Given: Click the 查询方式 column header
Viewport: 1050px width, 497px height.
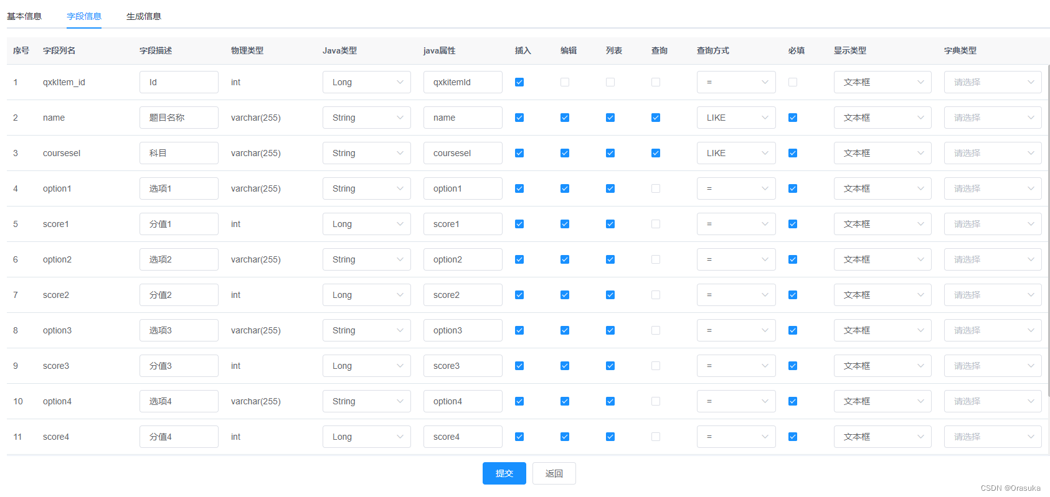Looking at the screenshot, I should [713, 50].
